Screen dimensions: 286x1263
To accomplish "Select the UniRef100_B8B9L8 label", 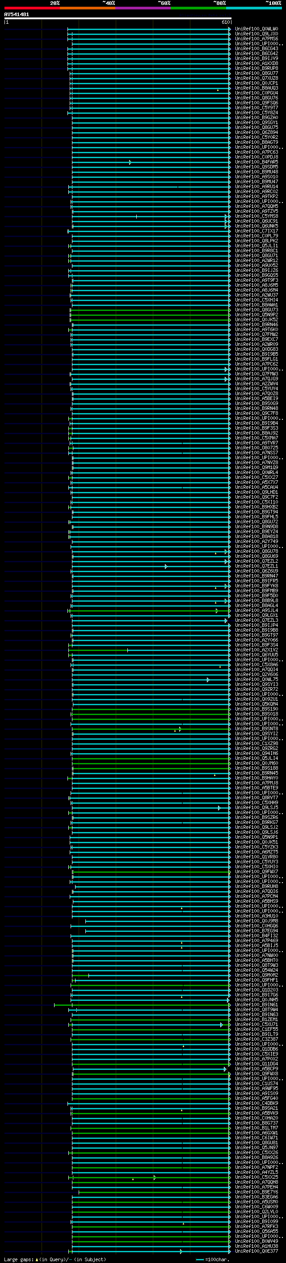I will tap(257, 601).
